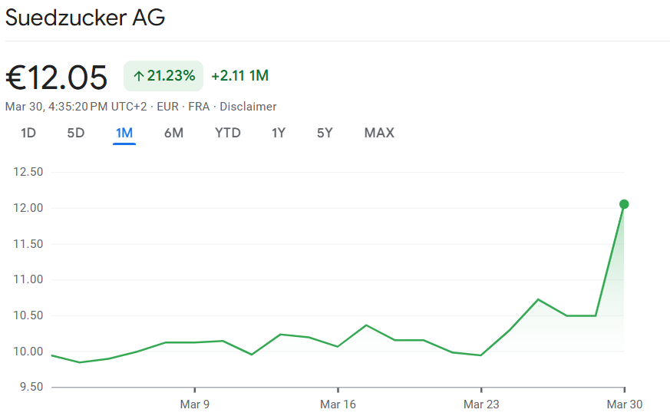670x416 pixels.
Task: Select the 5D range tab
Action: pos(76,133)
